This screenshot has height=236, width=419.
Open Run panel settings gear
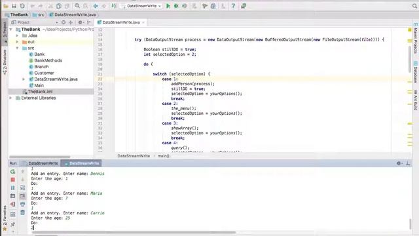coord(399,163)
